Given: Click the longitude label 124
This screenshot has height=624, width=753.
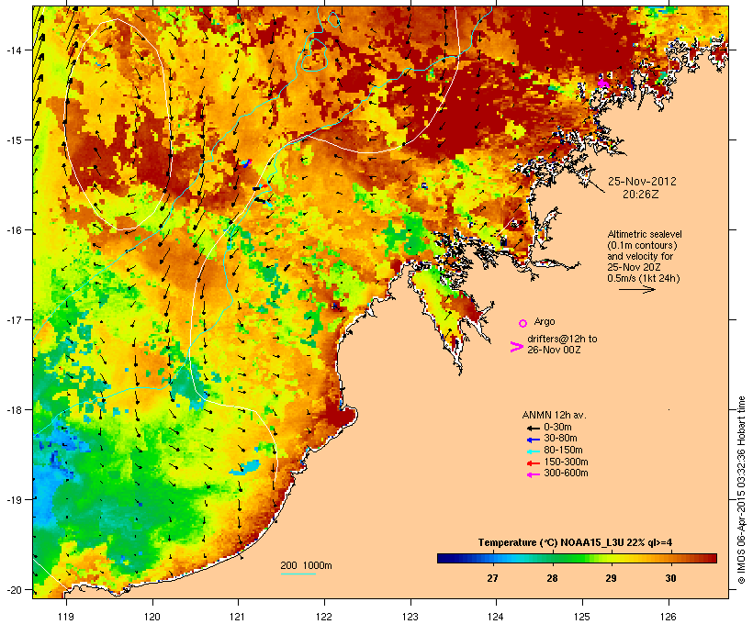Looking at the screenshot, I should click(x=496, y=617).
